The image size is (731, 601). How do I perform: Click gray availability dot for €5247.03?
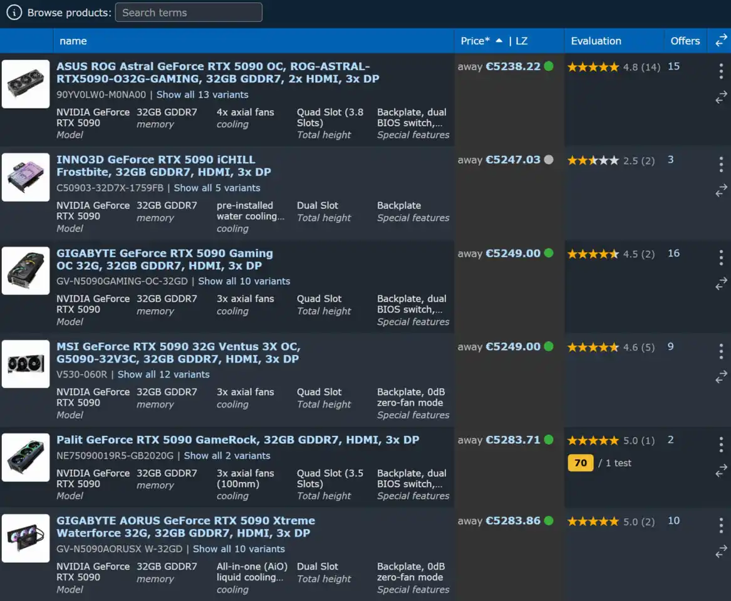pos(549,160)
